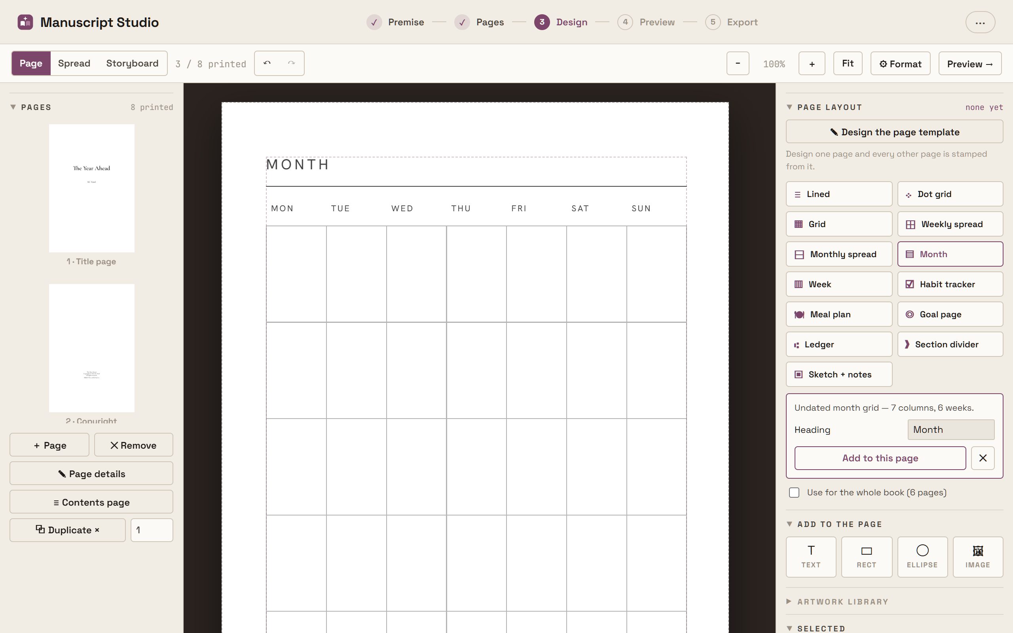
Task: Choose the Section divider layout
Action: [x=950, y=345]
